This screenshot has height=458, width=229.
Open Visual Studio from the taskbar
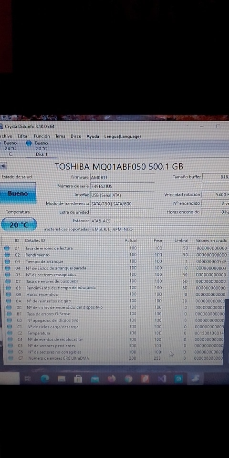tap(162, 379)
